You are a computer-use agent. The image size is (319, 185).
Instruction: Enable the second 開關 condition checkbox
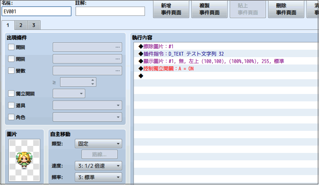tap(11, 59)
